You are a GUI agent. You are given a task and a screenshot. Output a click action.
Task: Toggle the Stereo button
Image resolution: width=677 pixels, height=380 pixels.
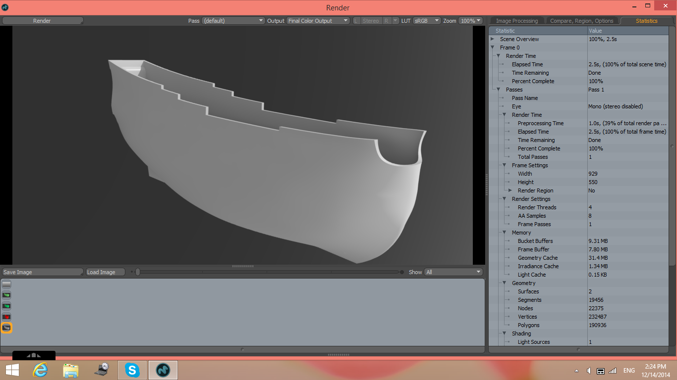click(x=371, y=21)
